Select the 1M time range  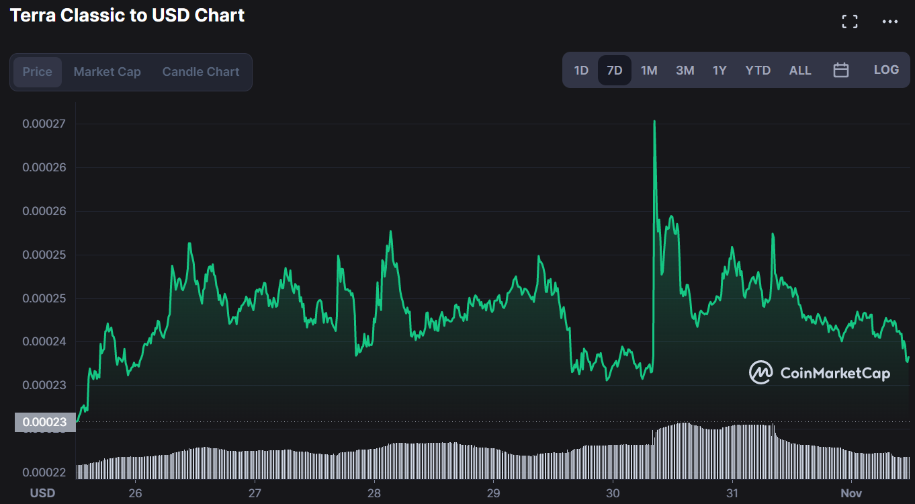tap(649, 69)
